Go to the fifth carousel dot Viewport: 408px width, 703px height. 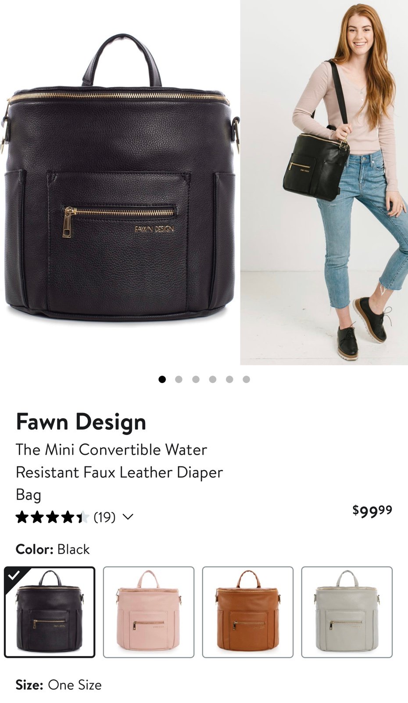[229, 379]
